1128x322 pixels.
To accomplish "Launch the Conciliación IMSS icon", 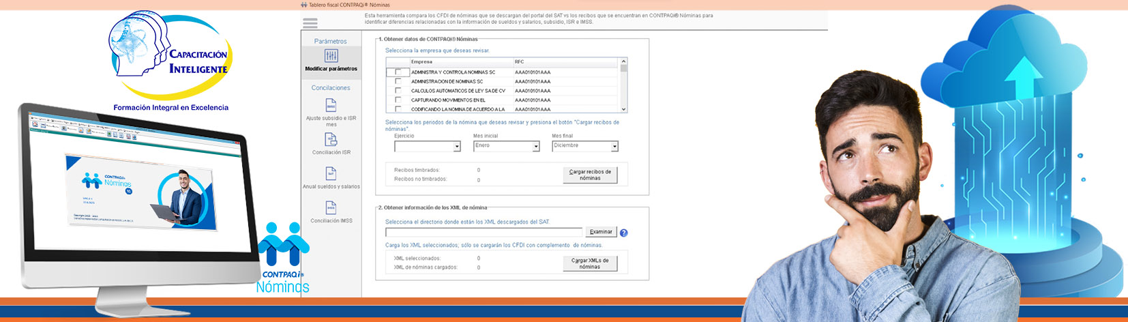I will [x=331, y=207].
